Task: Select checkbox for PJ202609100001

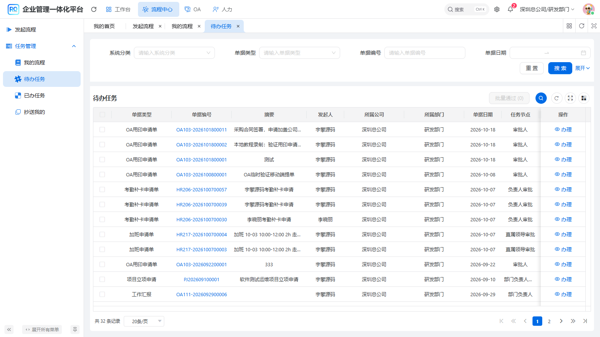Action: 102,279
